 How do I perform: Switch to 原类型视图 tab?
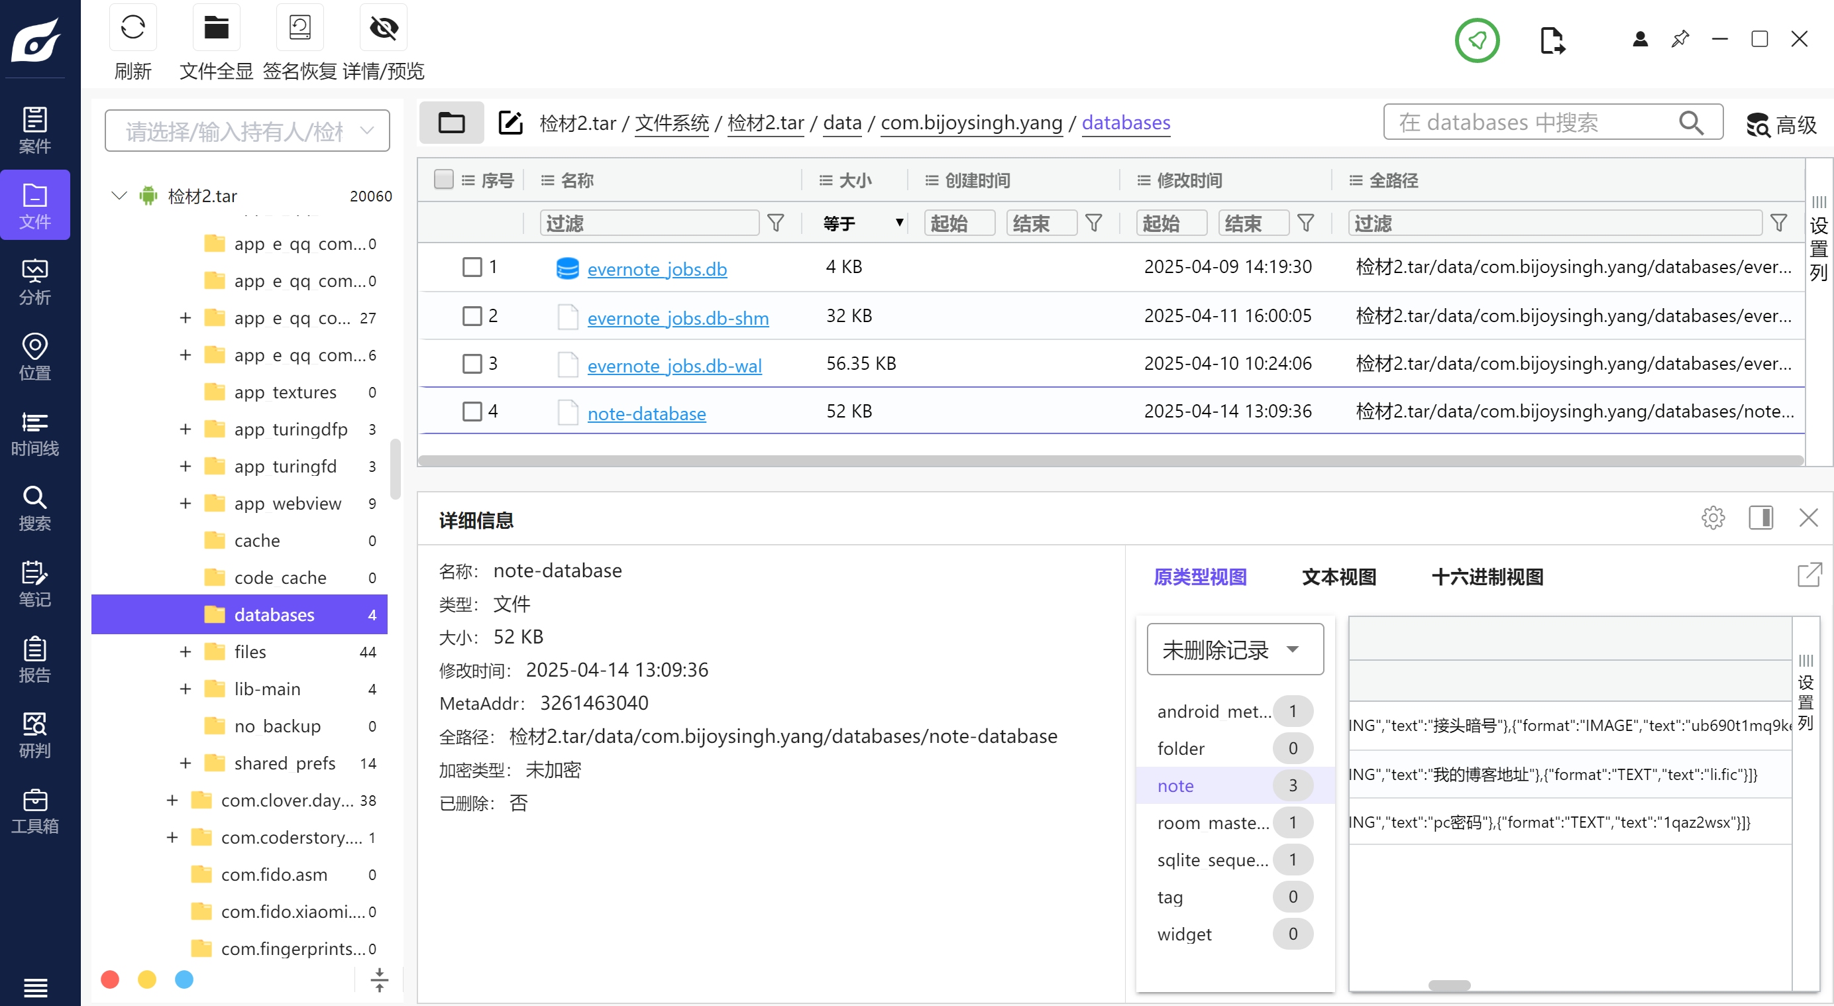point(1200,577)
